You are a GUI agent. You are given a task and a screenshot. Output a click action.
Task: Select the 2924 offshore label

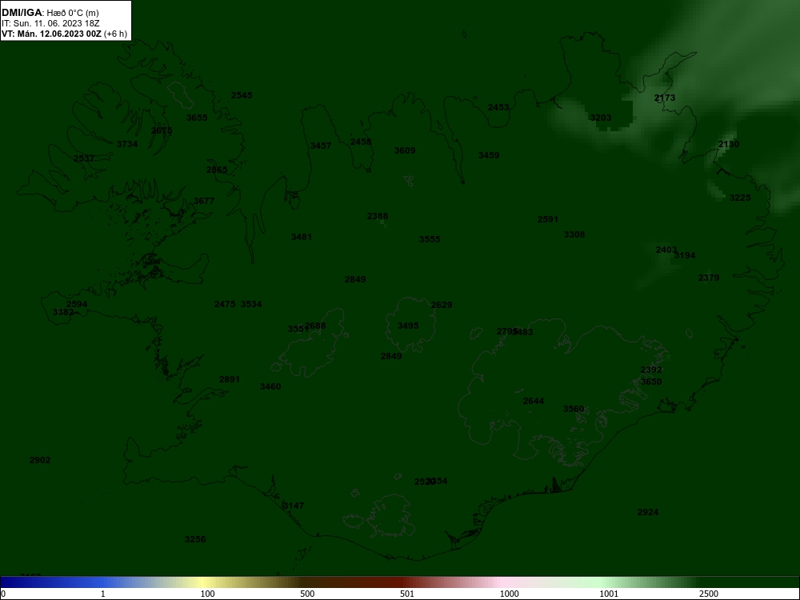(x=649, y=512)
